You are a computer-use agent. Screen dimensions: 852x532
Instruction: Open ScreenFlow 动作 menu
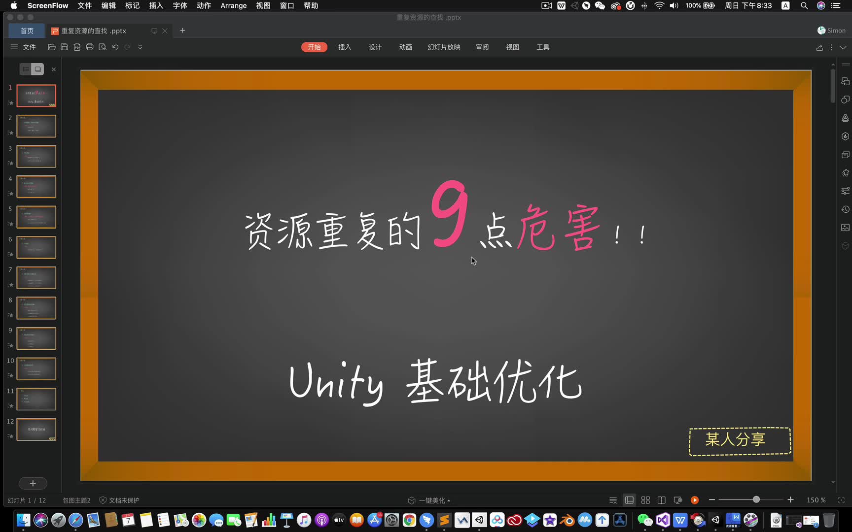(x=204, y=6)
